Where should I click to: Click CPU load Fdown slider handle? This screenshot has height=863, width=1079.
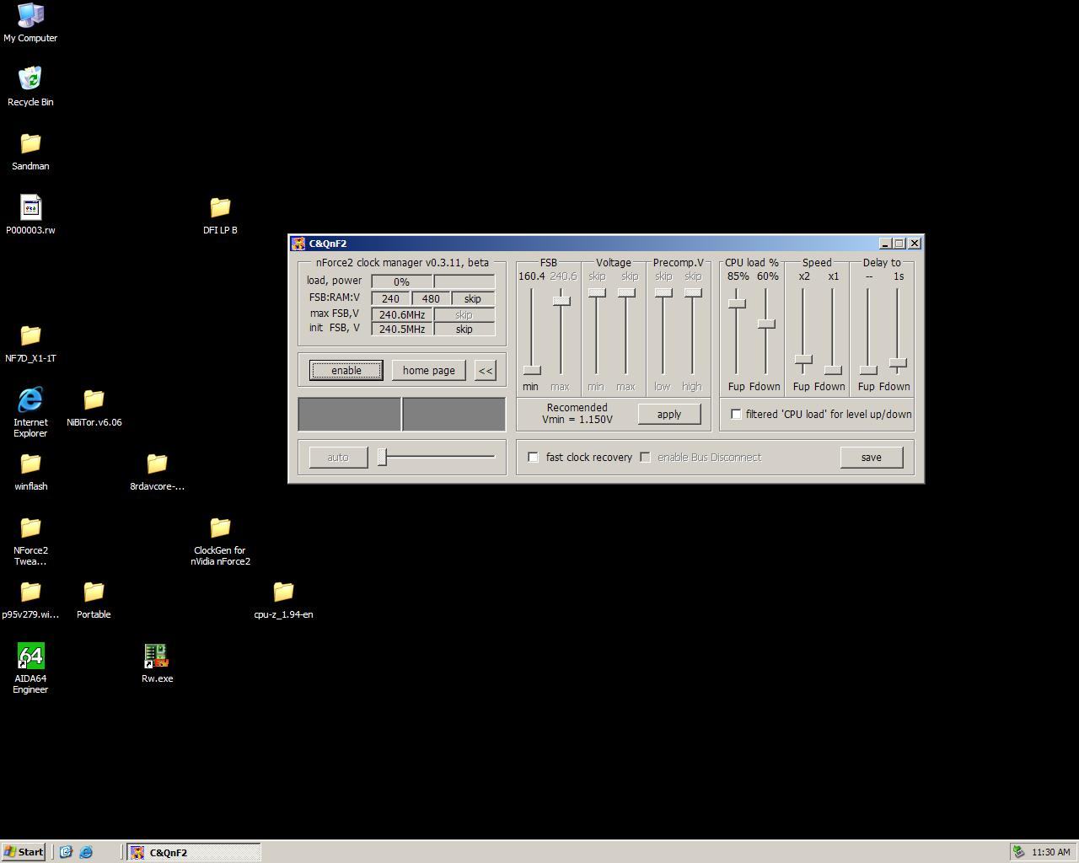click(x=766, y=324)
